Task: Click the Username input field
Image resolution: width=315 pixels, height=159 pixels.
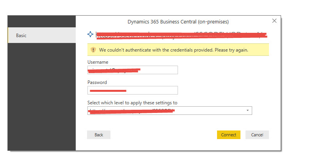Action: coord(133,70)
